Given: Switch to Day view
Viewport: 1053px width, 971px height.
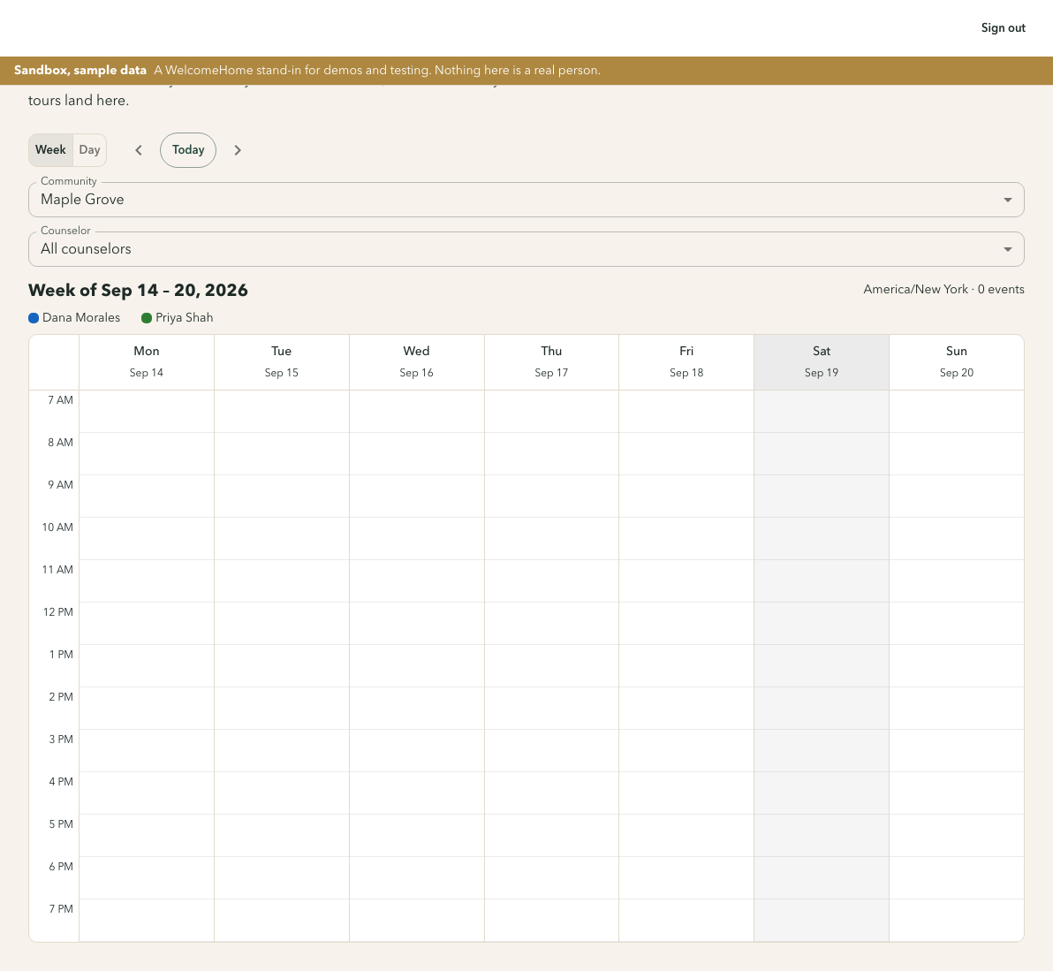Looking at the screenshot, I should coord(89,149).
